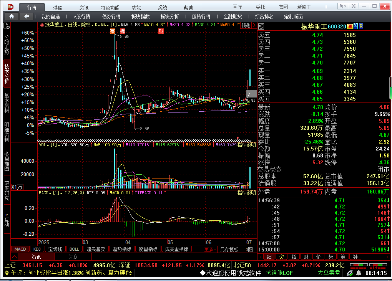Click the small left arrow before 细
The image size is (392, 281).
click(260, 257)
